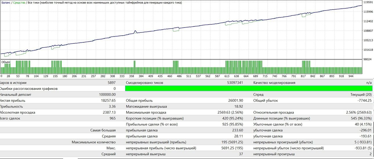Select the 'Чистая прибыль' label
This screenshot has height=159, width=374.
click(12, 100)
